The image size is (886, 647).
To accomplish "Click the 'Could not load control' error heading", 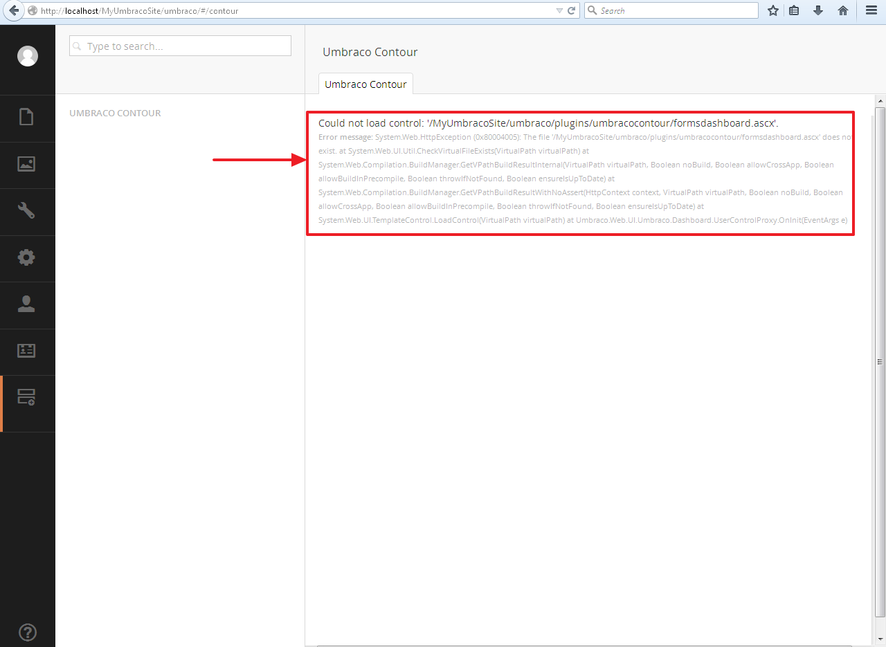I will pos(548,122).
